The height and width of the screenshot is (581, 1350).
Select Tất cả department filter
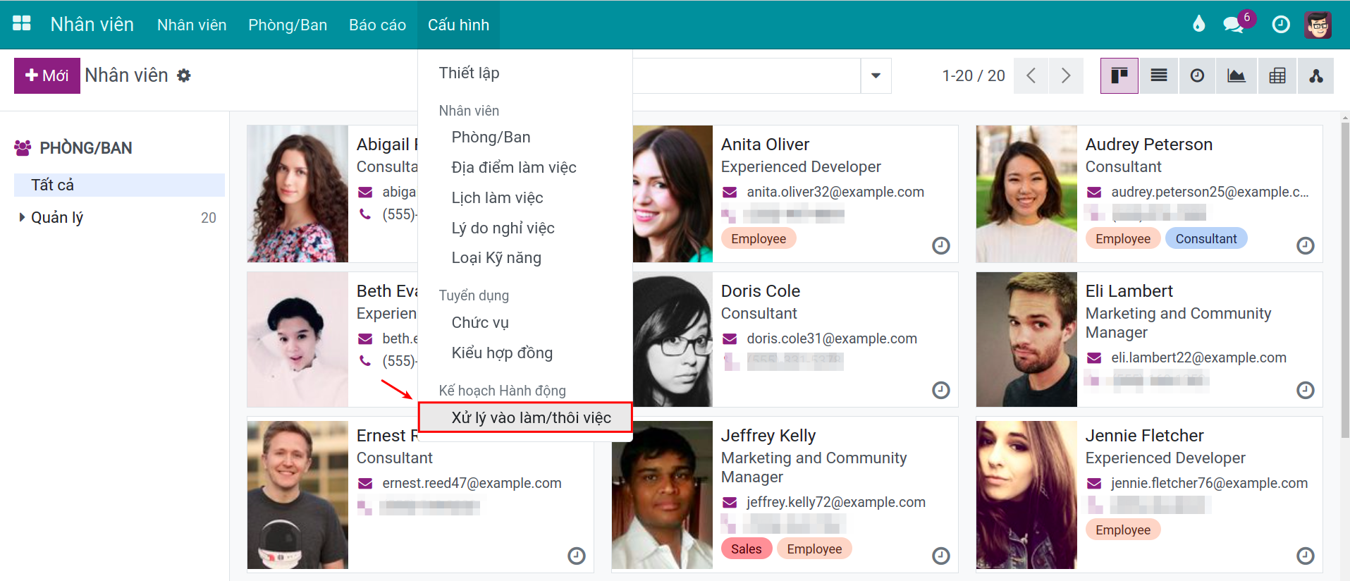(119, 185)
